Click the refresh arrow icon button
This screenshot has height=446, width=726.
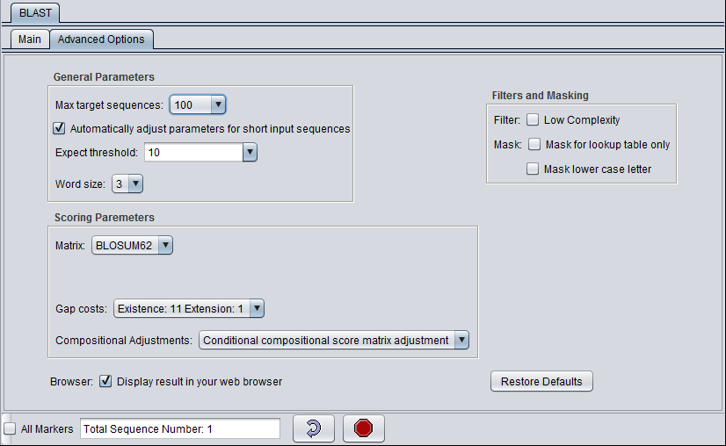pyautogui.click(x=314, y=428)
